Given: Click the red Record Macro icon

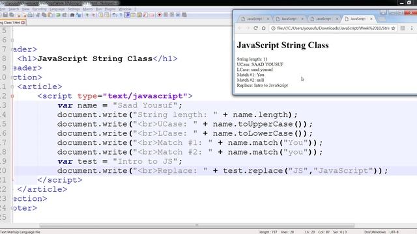Looking at the screenshot, I should [x=159, y=15].
